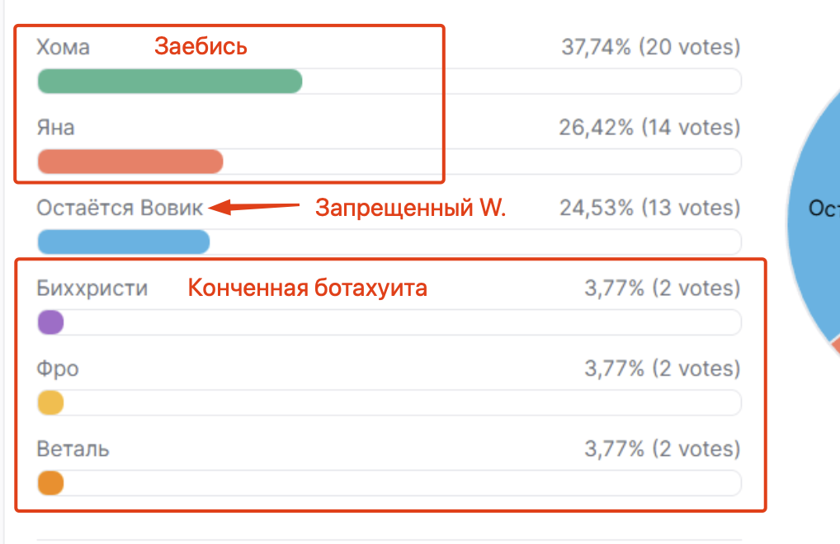This screenshot has width=840, height=544.
Task: Click the 37,74% (20 votes) result text
Action: 651,47
